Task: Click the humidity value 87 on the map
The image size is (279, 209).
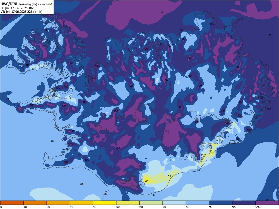Action: [154, 195]
